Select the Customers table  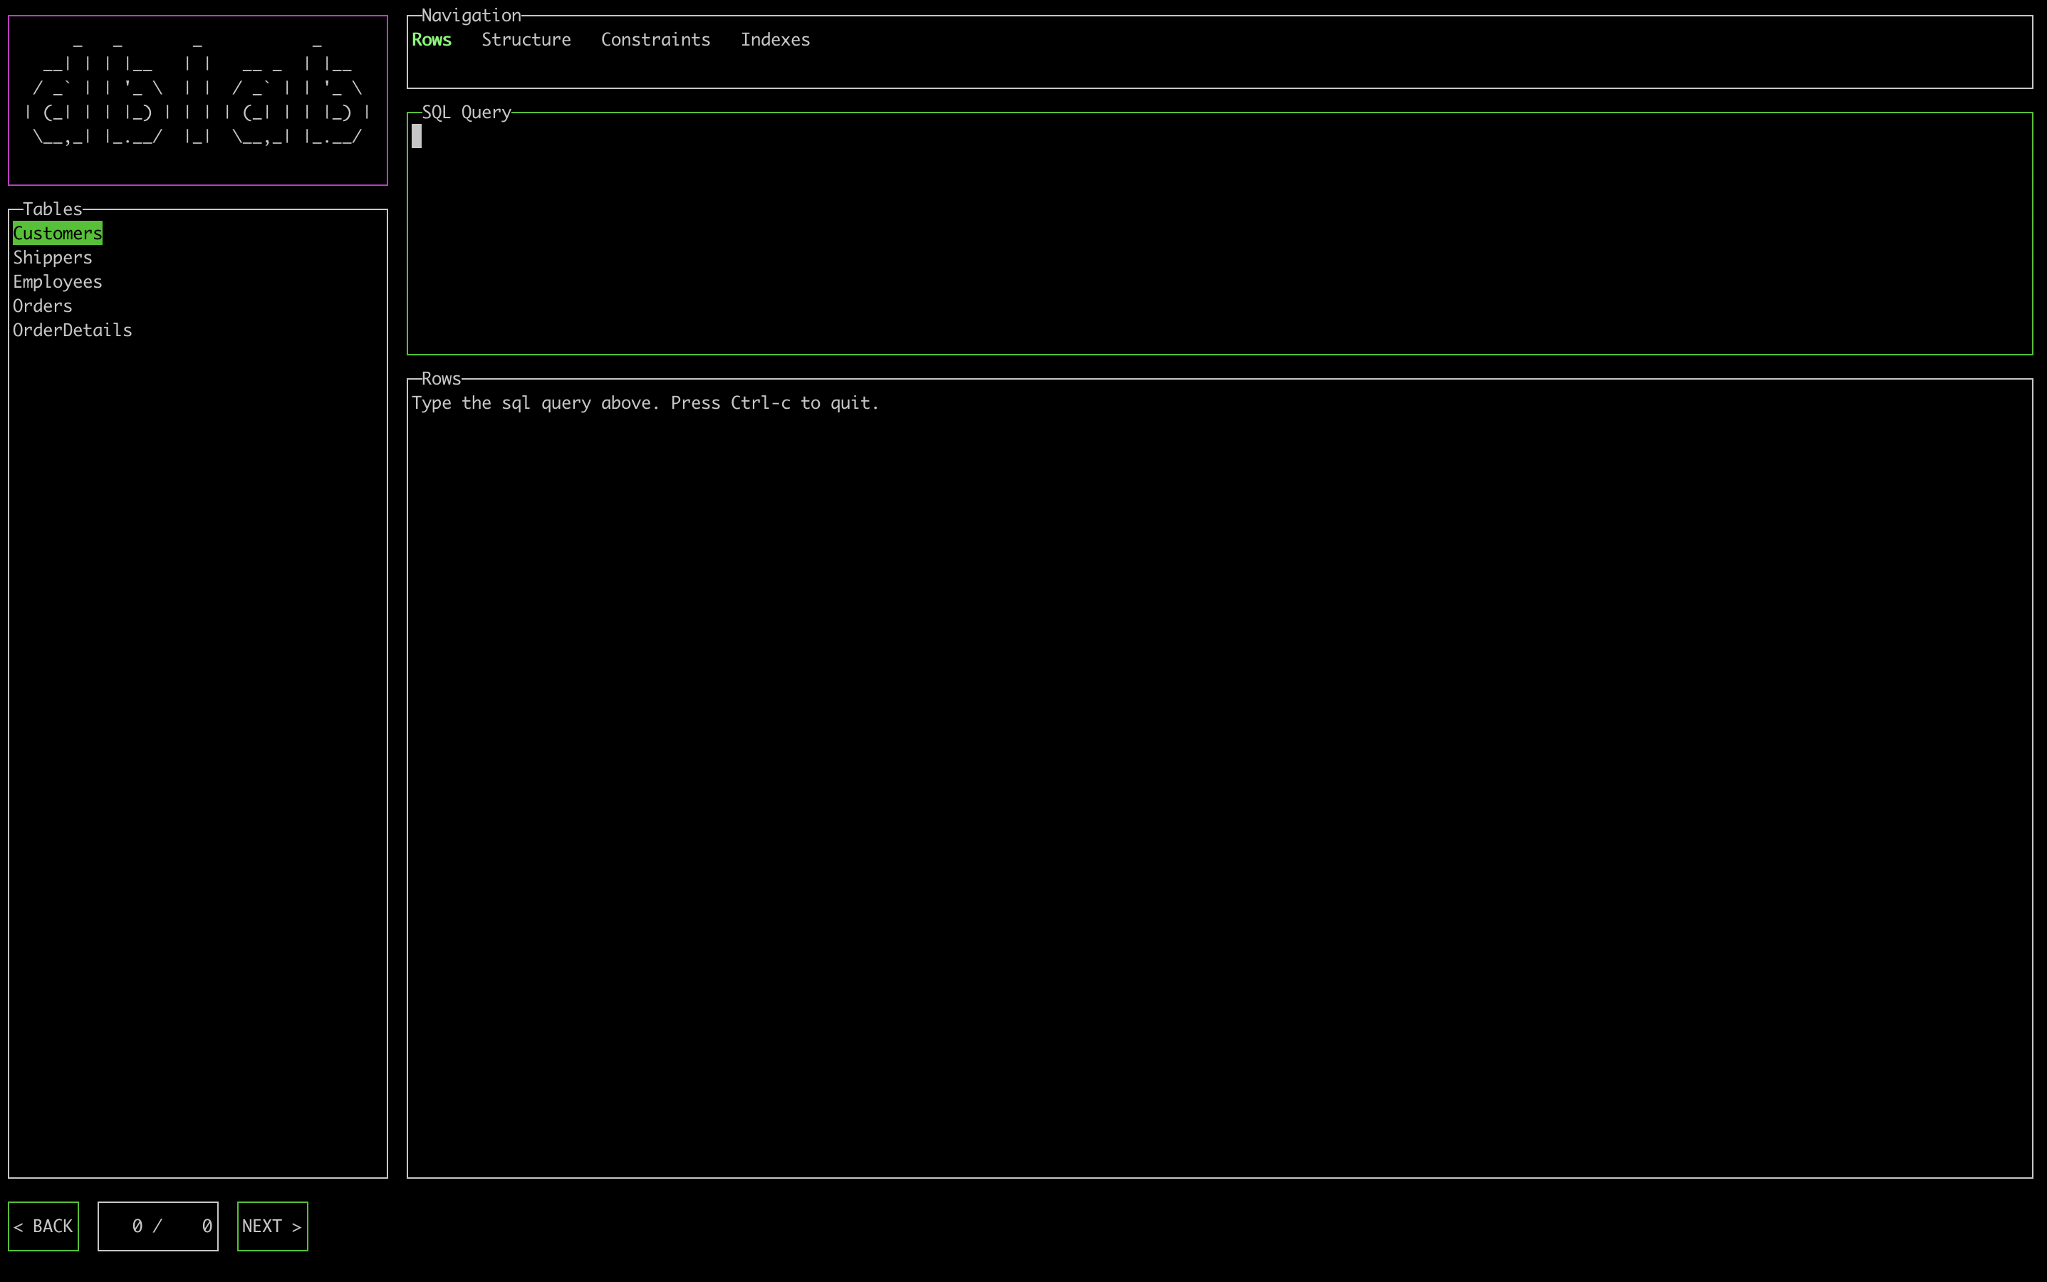point(57,233)
